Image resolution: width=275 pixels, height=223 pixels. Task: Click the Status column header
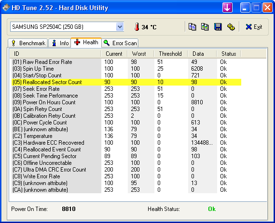(229, 54)
